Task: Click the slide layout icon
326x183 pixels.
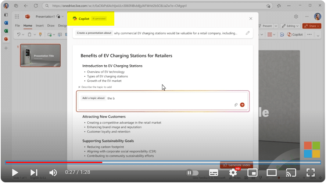Action: (60, 34)
